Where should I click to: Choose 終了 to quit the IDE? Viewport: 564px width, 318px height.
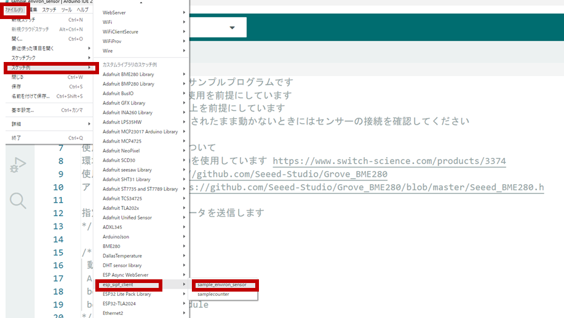coord(49,138)
